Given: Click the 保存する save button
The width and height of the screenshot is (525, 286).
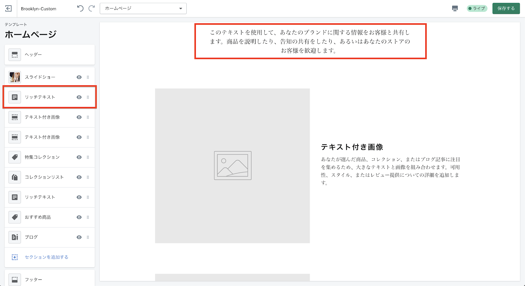Looking at the screenshot, I should point(506,9).
